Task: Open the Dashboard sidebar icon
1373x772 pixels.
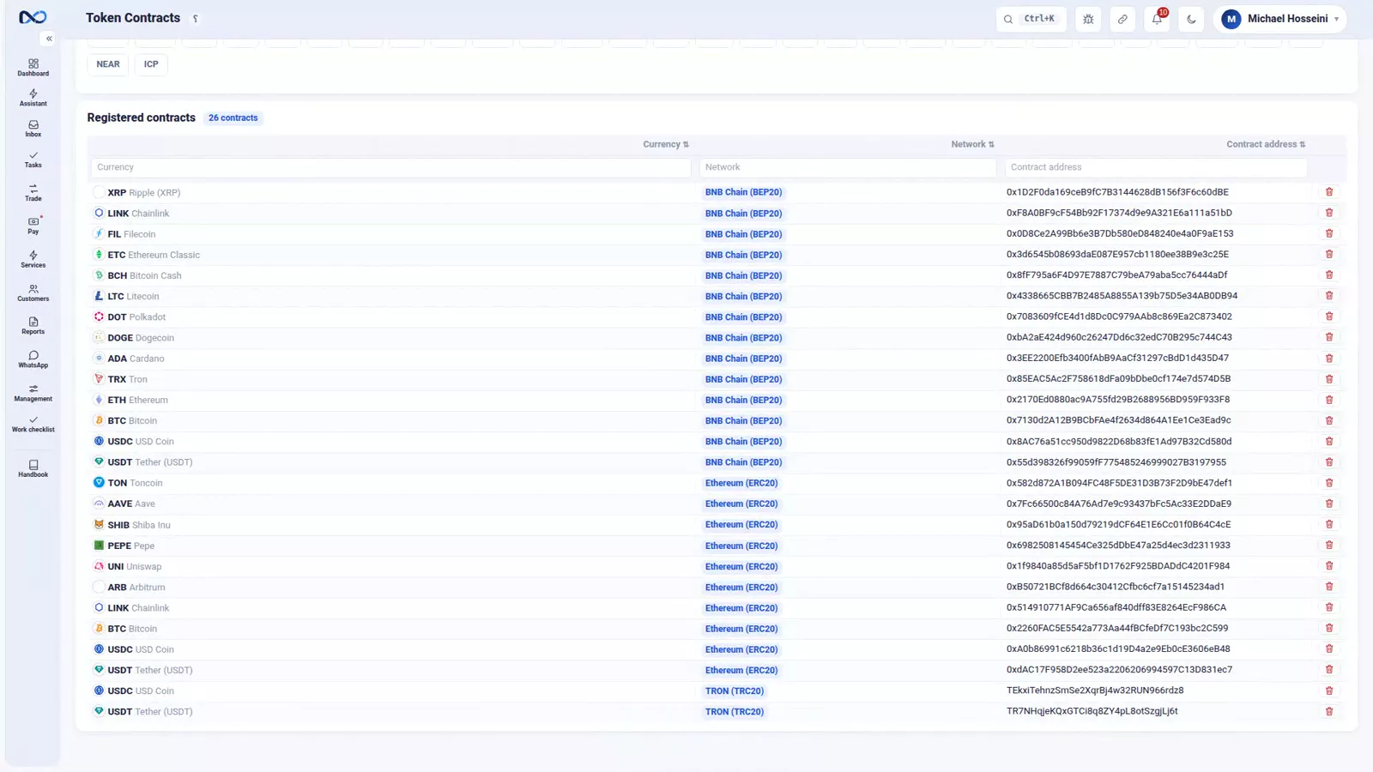Action: [33, 68]
